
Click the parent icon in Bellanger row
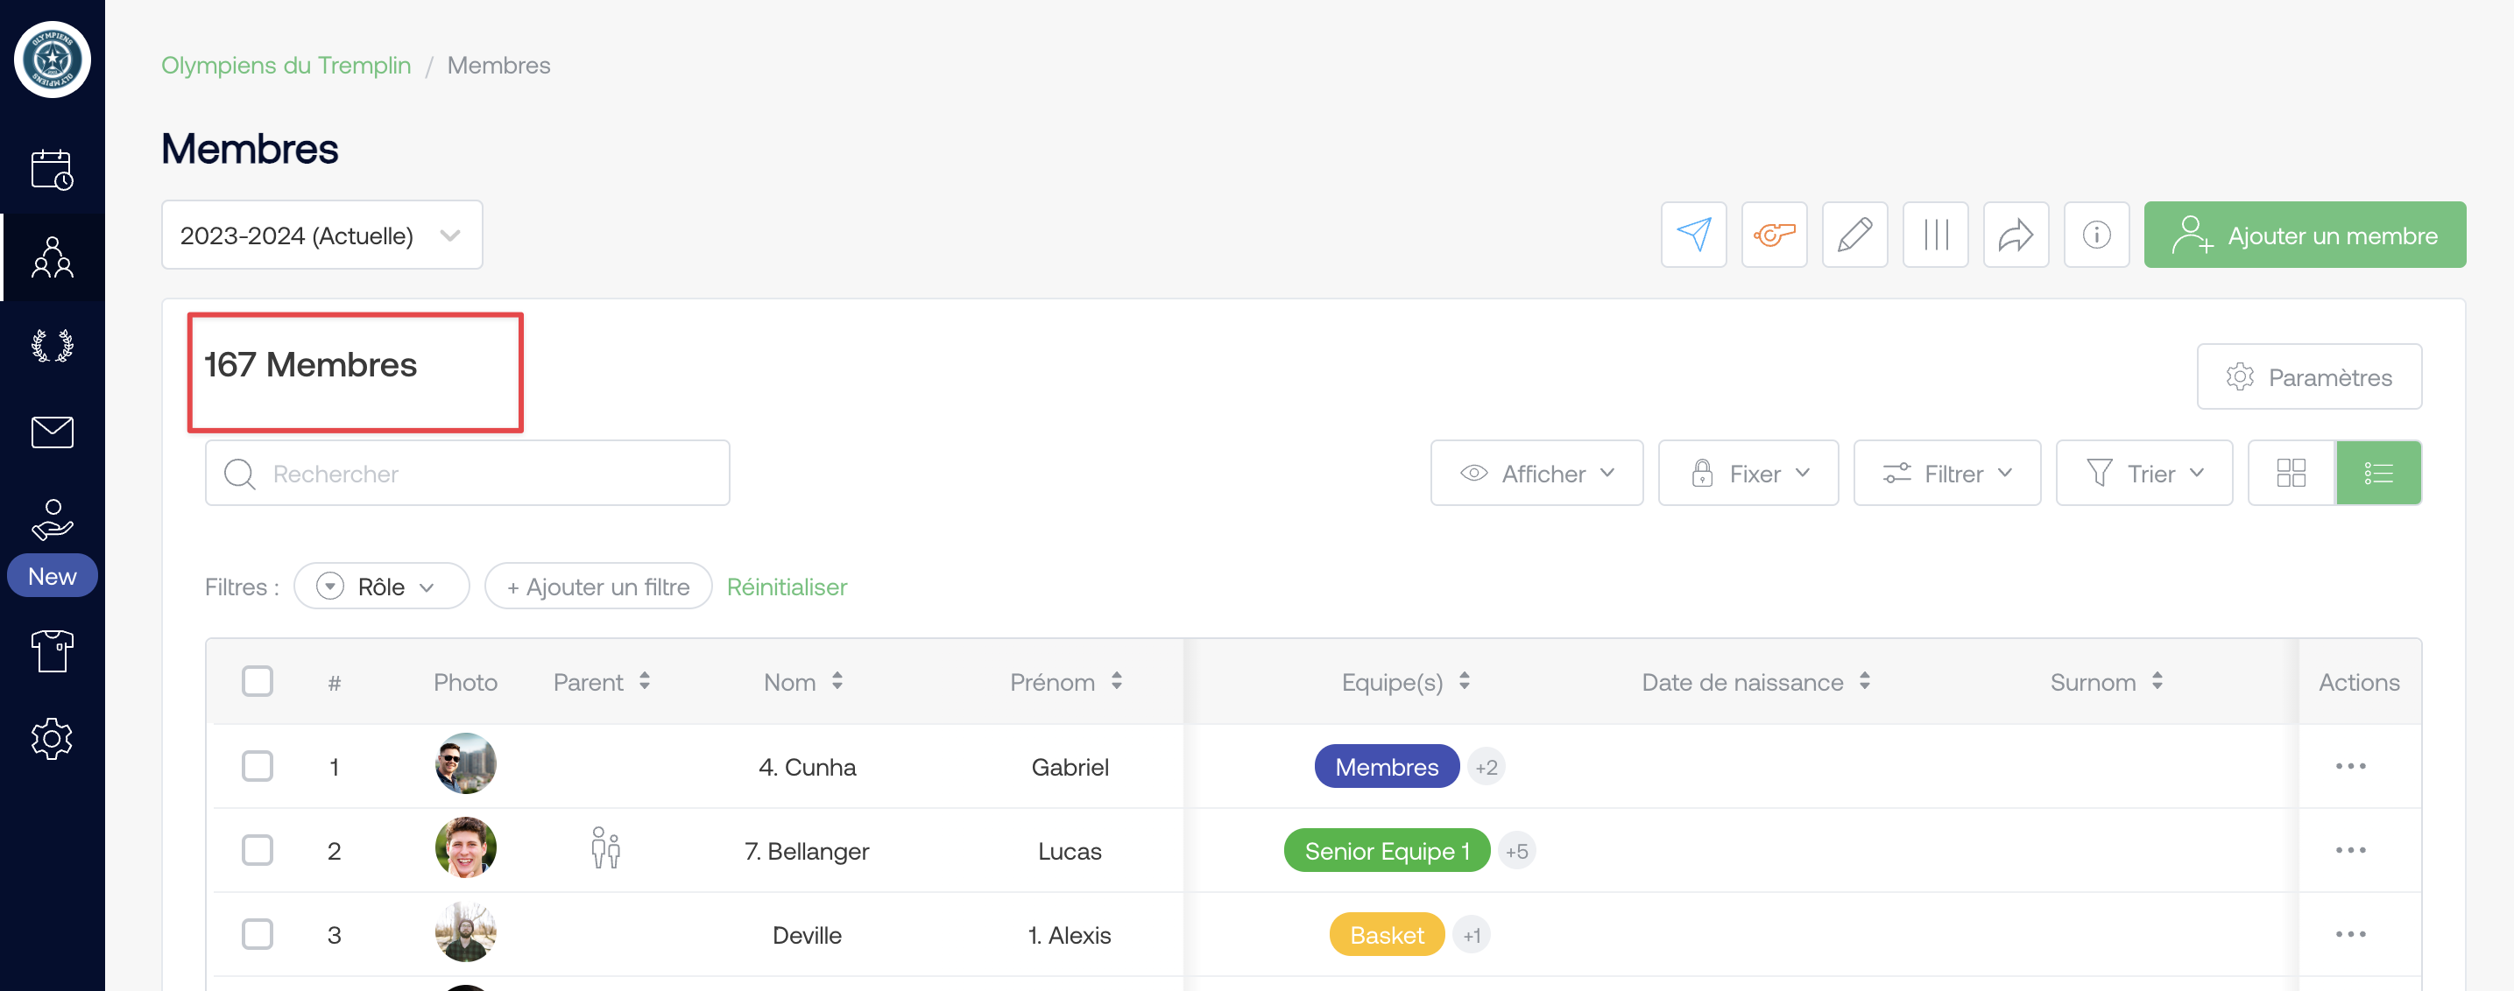tap(605, 848)
